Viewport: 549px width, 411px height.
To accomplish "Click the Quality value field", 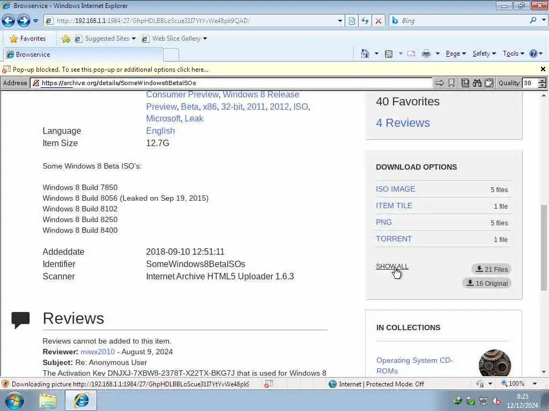I will click(530, 83).
